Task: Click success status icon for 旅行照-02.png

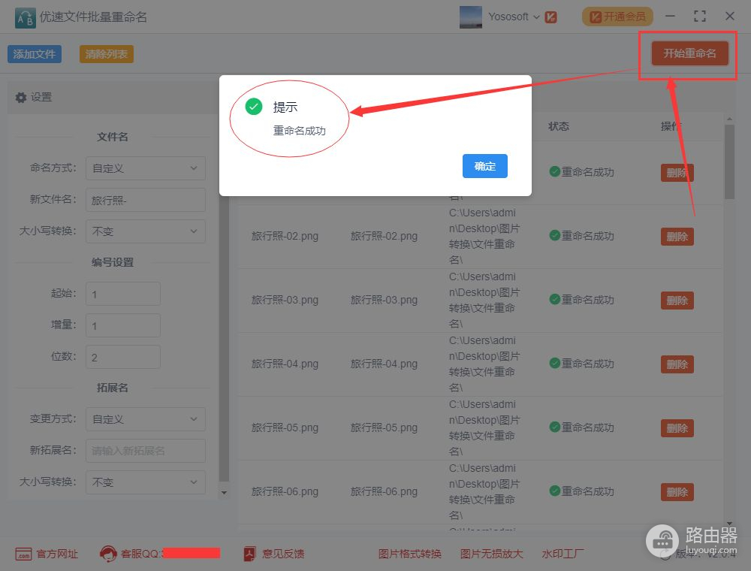Action: click(x=555, y=235)
